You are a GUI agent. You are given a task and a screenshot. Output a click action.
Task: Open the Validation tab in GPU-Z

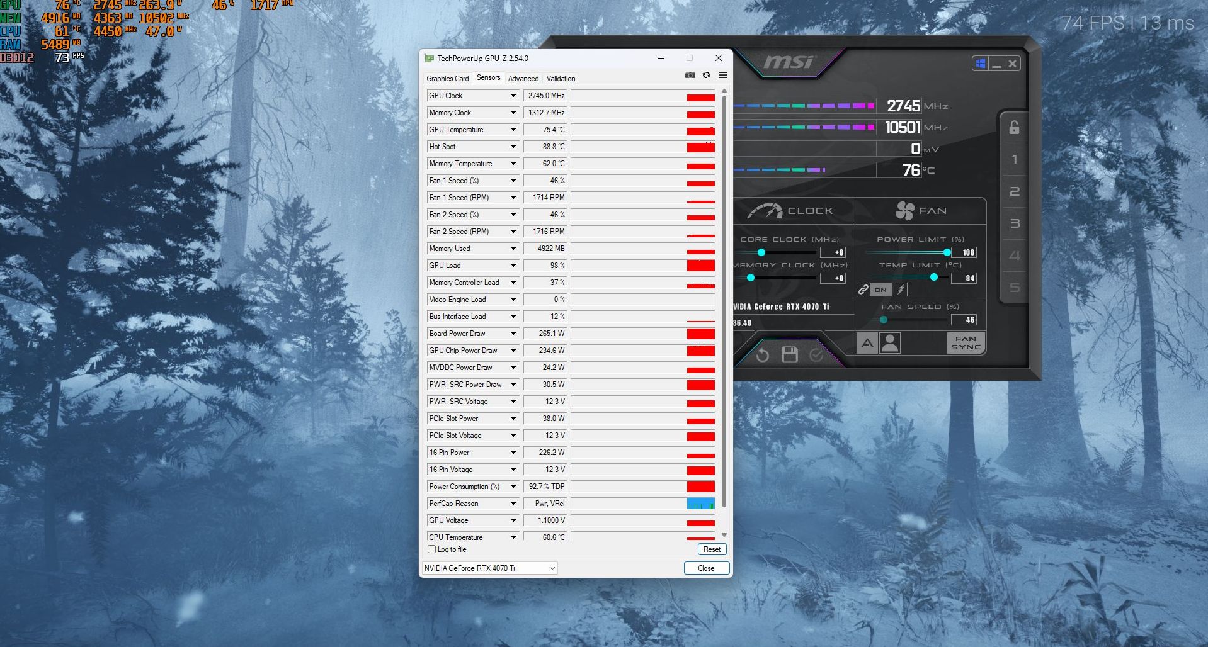[561, 78]
